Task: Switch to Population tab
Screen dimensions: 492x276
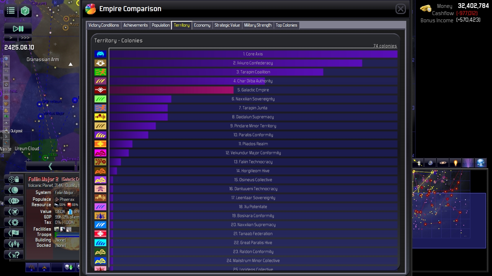Action: tap(161, 25)
